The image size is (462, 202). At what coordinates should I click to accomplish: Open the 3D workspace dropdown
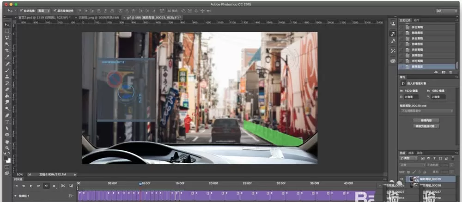[446, 11]
